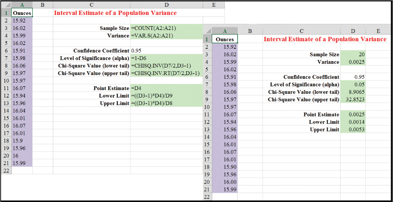Select the Ounces header cell in right sheet
Image resolution: width=393 pixels, height=202 pixels.
click(x=225, y=39)
